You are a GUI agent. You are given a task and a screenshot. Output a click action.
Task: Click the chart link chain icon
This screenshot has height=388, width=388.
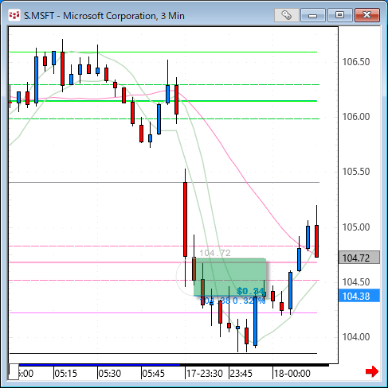pos(286,15)
